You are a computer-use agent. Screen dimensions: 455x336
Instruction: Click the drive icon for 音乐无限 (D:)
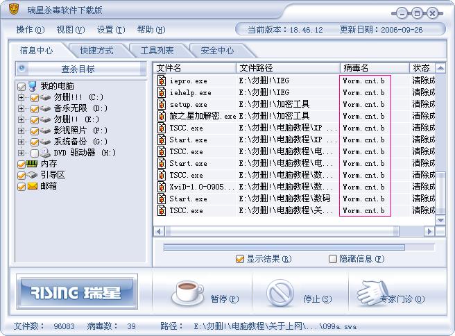tap(45, 108)
